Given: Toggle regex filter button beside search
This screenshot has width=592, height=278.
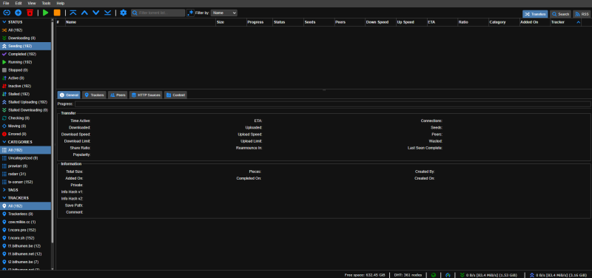Looking at the screenshot, I should coord(190,13).
